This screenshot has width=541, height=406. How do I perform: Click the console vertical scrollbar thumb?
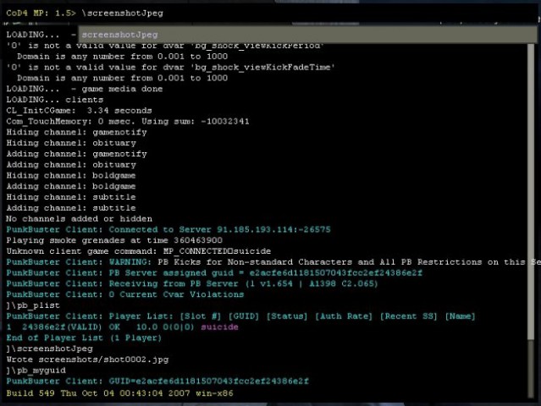tap(531, 191)
